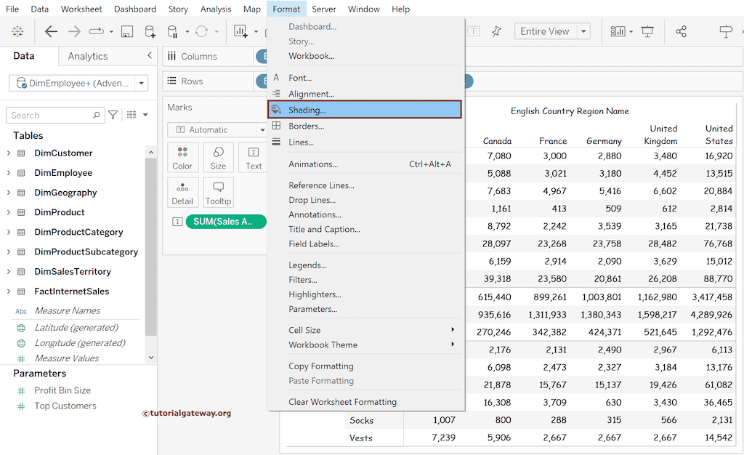Click the Share workbook icon
Screen dimensions: 744x455
click(682, 31)
